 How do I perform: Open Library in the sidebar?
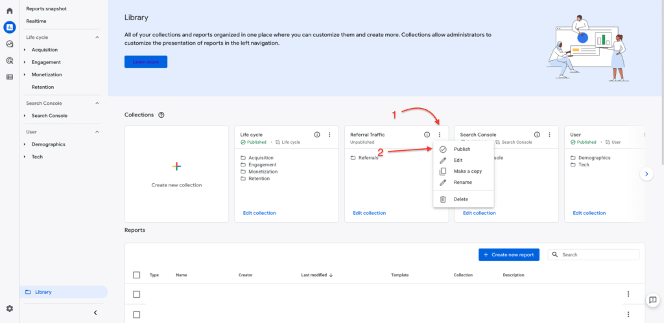point(64,292)
